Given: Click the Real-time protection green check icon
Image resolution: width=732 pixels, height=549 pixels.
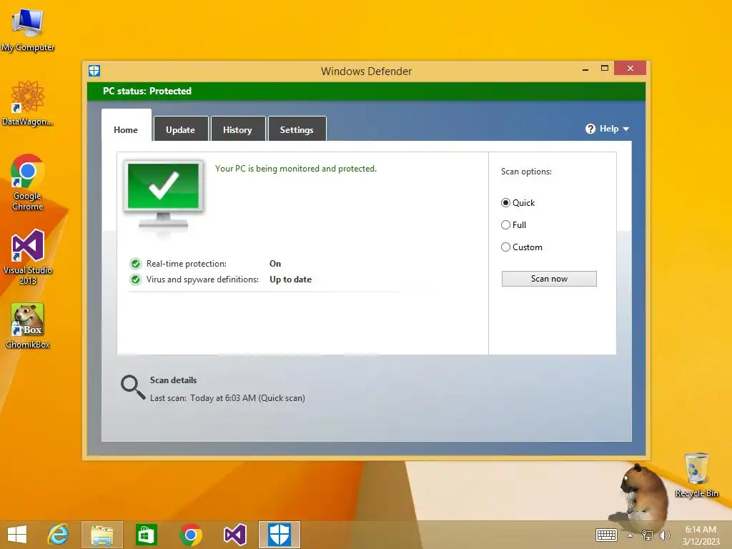Looking at the screenshot, I should click(135, 264).
